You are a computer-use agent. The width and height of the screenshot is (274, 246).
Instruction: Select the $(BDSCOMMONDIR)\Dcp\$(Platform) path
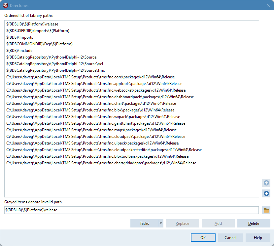tap(132, 44)
